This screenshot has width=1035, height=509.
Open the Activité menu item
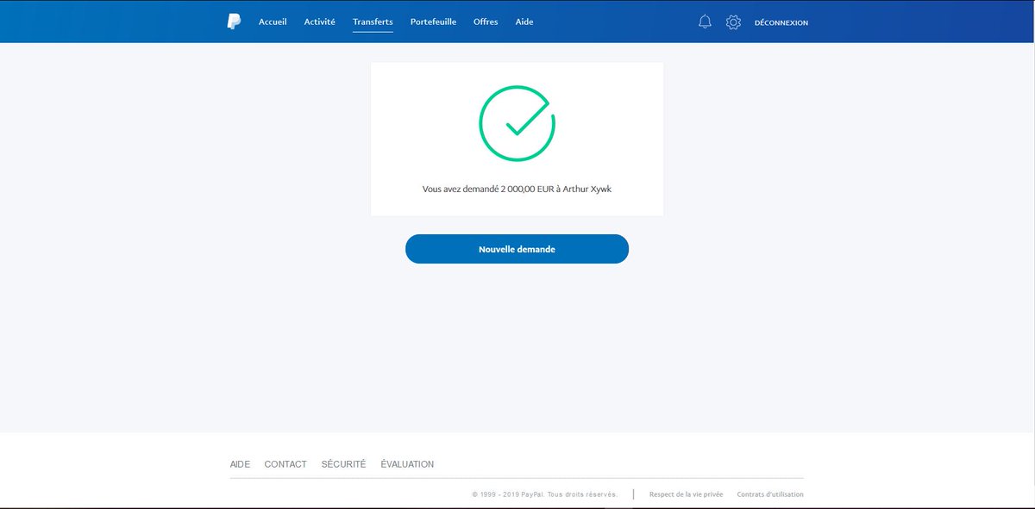319,22
